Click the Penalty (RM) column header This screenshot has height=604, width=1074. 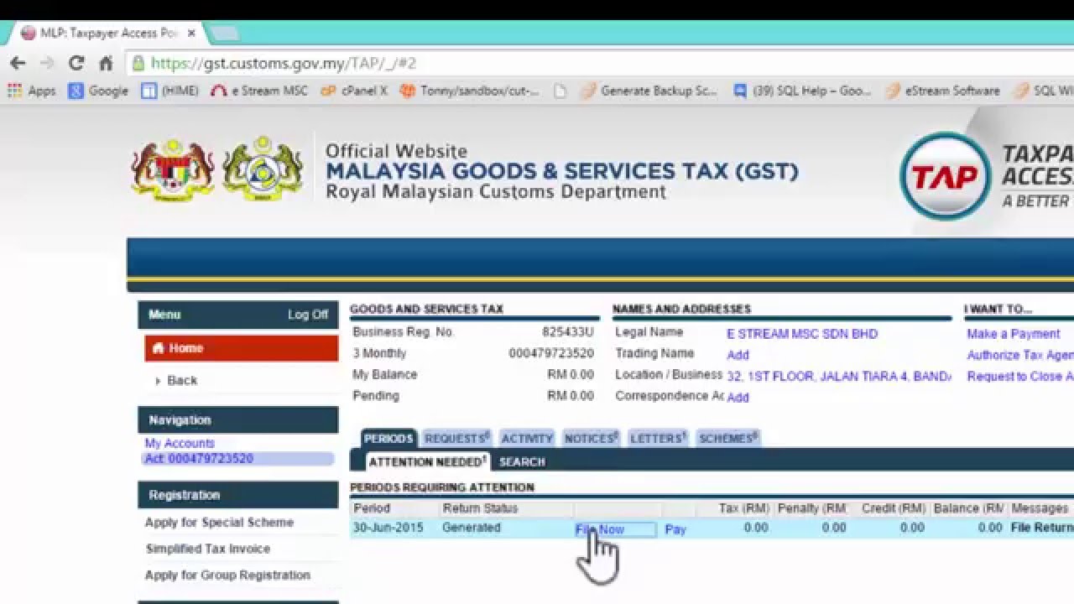click(812, 508)
